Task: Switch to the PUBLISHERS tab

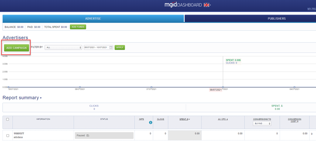Action: pyautogui.click(x=250, y=19)
